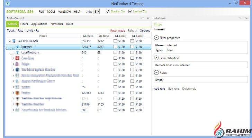
Task: Sort by the DL Rate column header
Action: click(x=88, y=36)
